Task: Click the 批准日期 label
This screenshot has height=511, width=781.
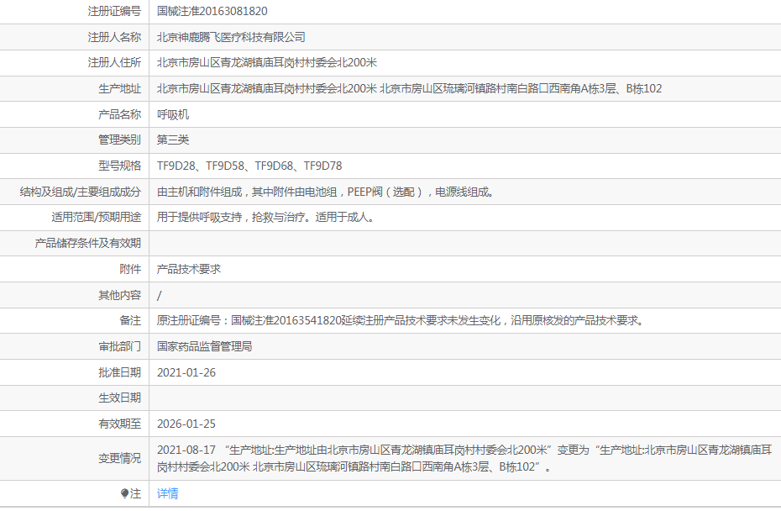Action: [119, 372]
